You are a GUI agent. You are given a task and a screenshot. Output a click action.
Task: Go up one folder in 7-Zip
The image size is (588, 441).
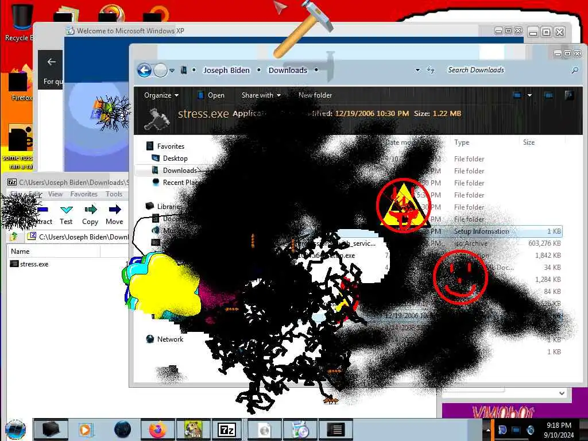click(x=14, y=237)
